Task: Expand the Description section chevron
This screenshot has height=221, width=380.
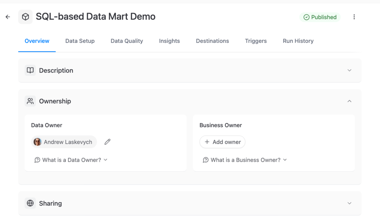Action: tap(349, 70)
